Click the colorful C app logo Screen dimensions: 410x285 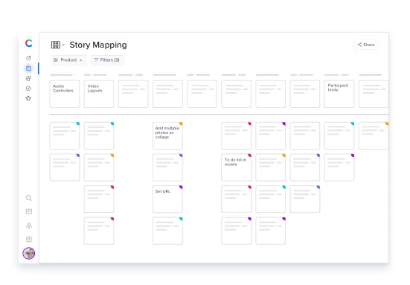[29, 43]
